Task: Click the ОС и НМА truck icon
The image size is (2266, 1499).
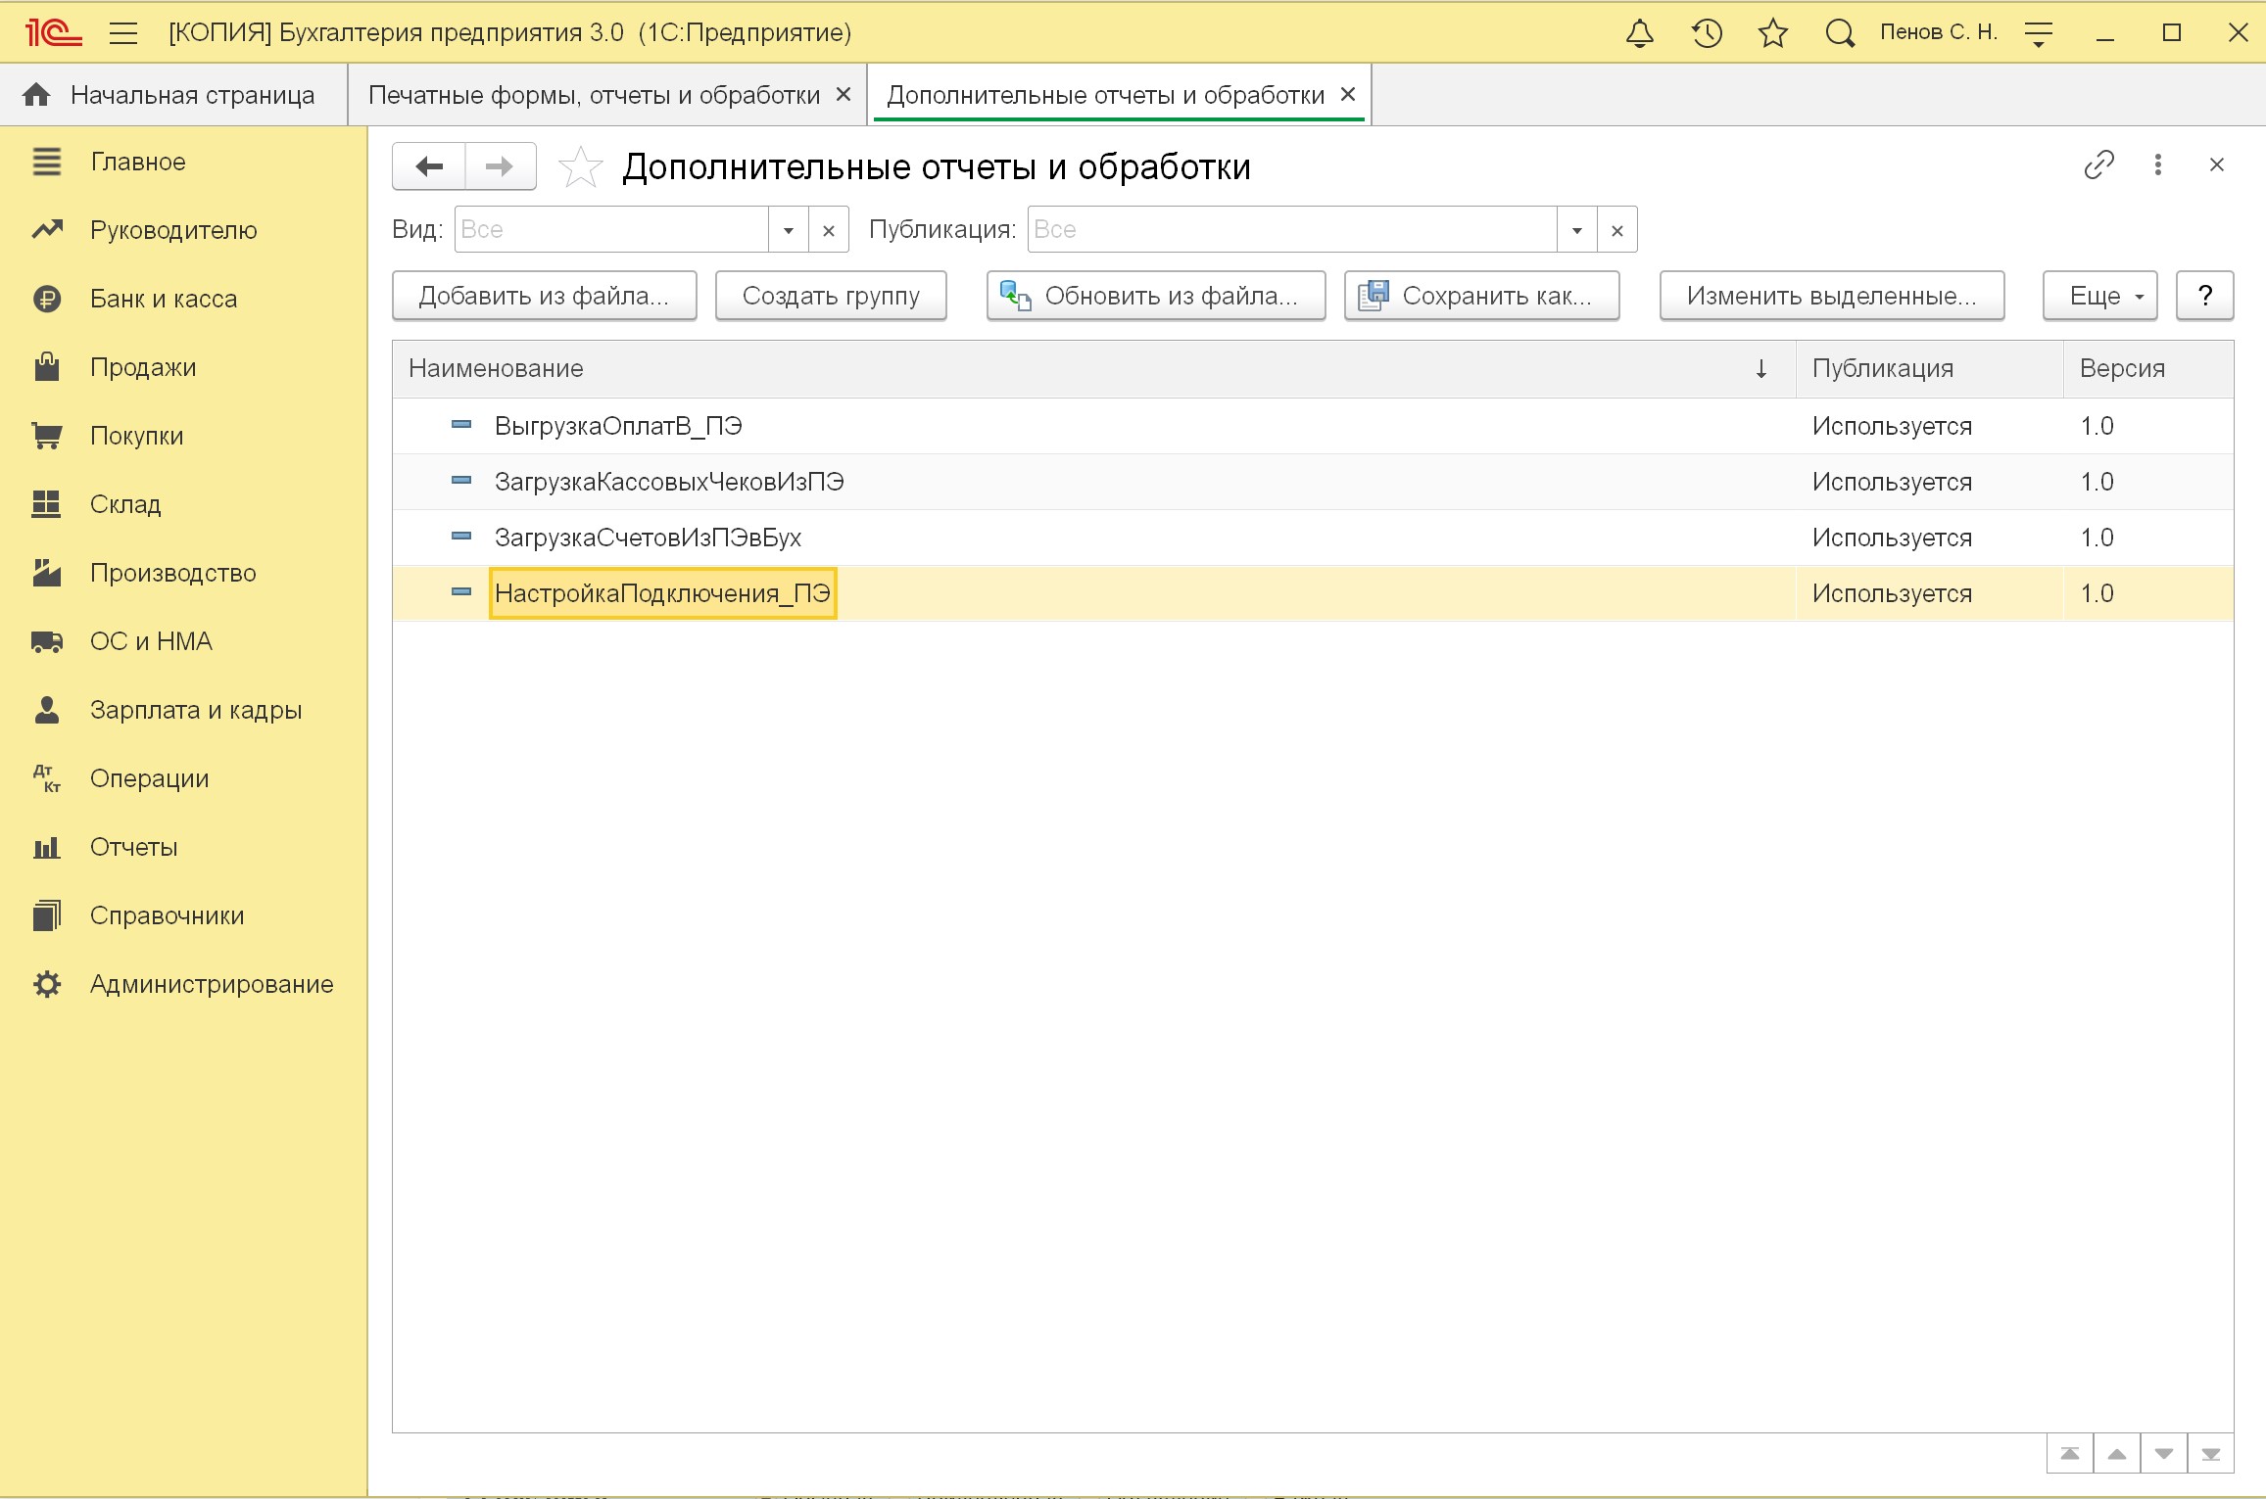Action: 47,641
